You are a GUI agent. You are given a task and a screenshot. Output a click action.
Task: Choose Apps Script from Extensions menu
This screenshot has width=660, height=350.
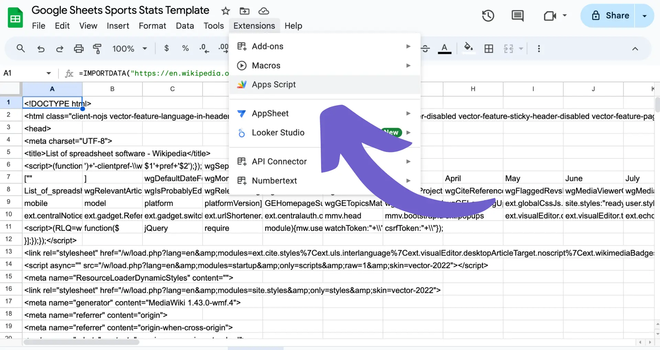pyautogui.click(x=325, y=84)
